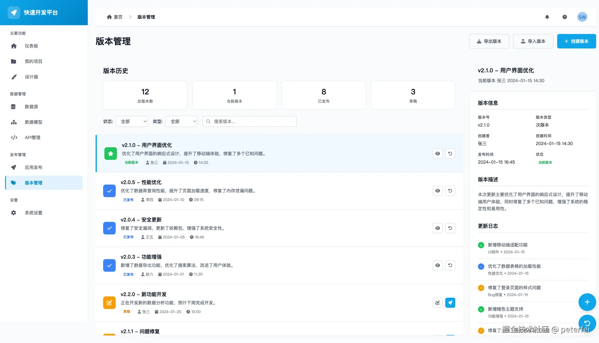Select the v2.0.4 – 安全更新 title

coord(141,220)
